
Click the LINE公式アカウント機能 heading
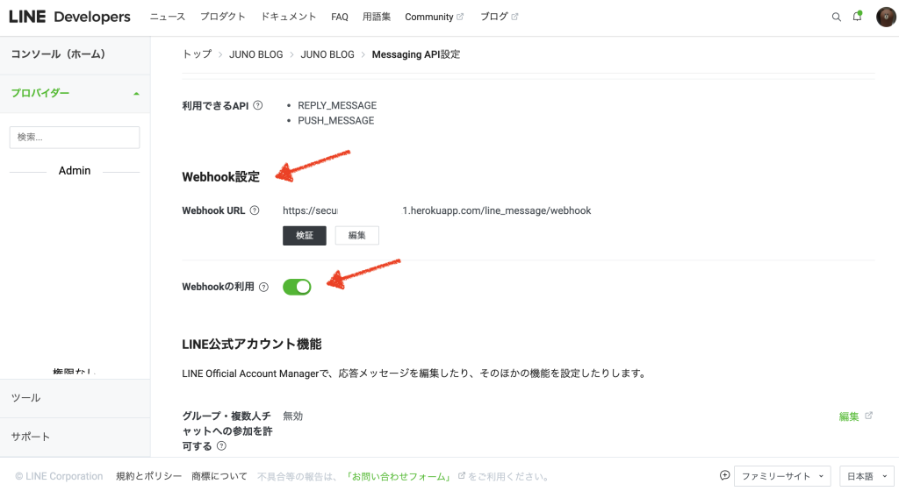[x=252, y=344]
